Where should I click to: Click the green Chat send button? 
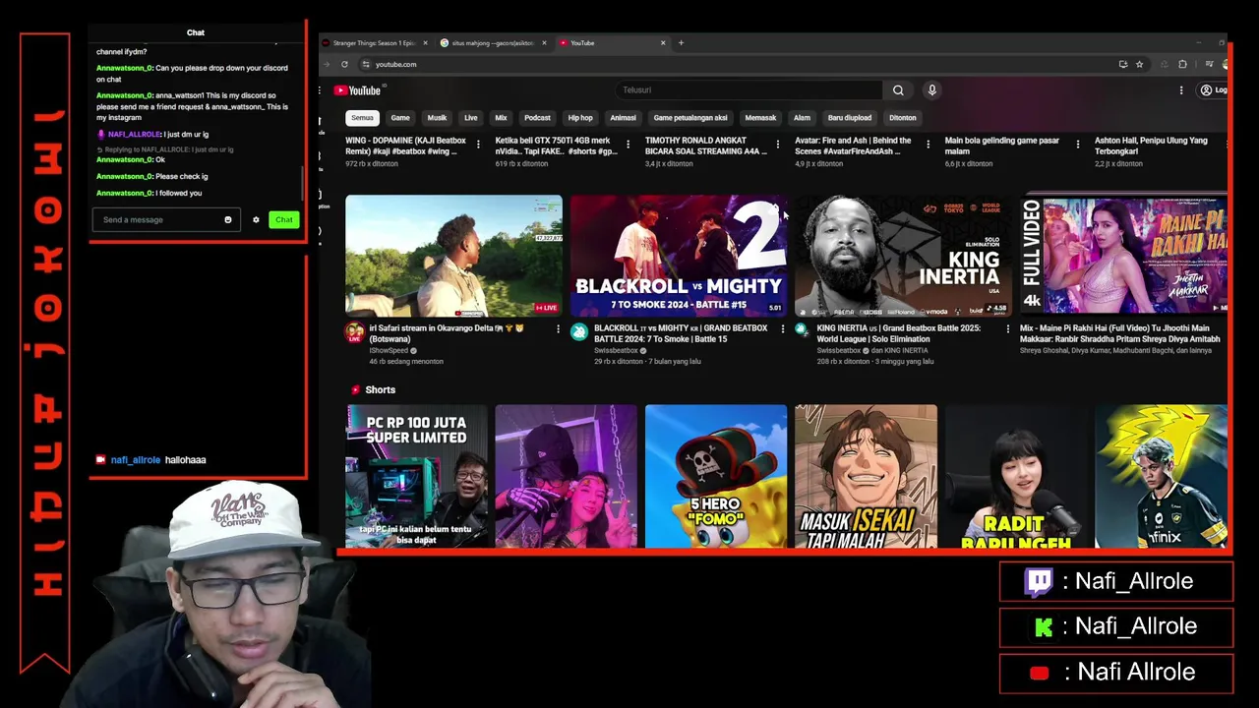pos(283,219)
